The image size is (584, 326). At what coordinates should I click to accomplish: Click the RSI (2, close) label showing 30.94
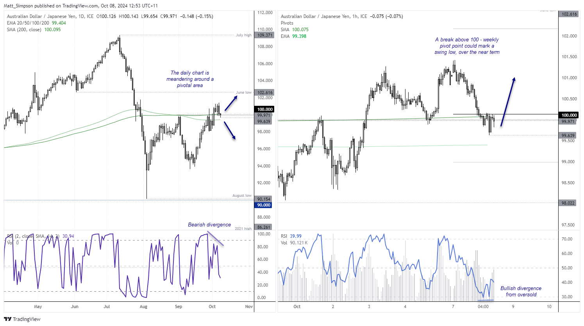41,236
